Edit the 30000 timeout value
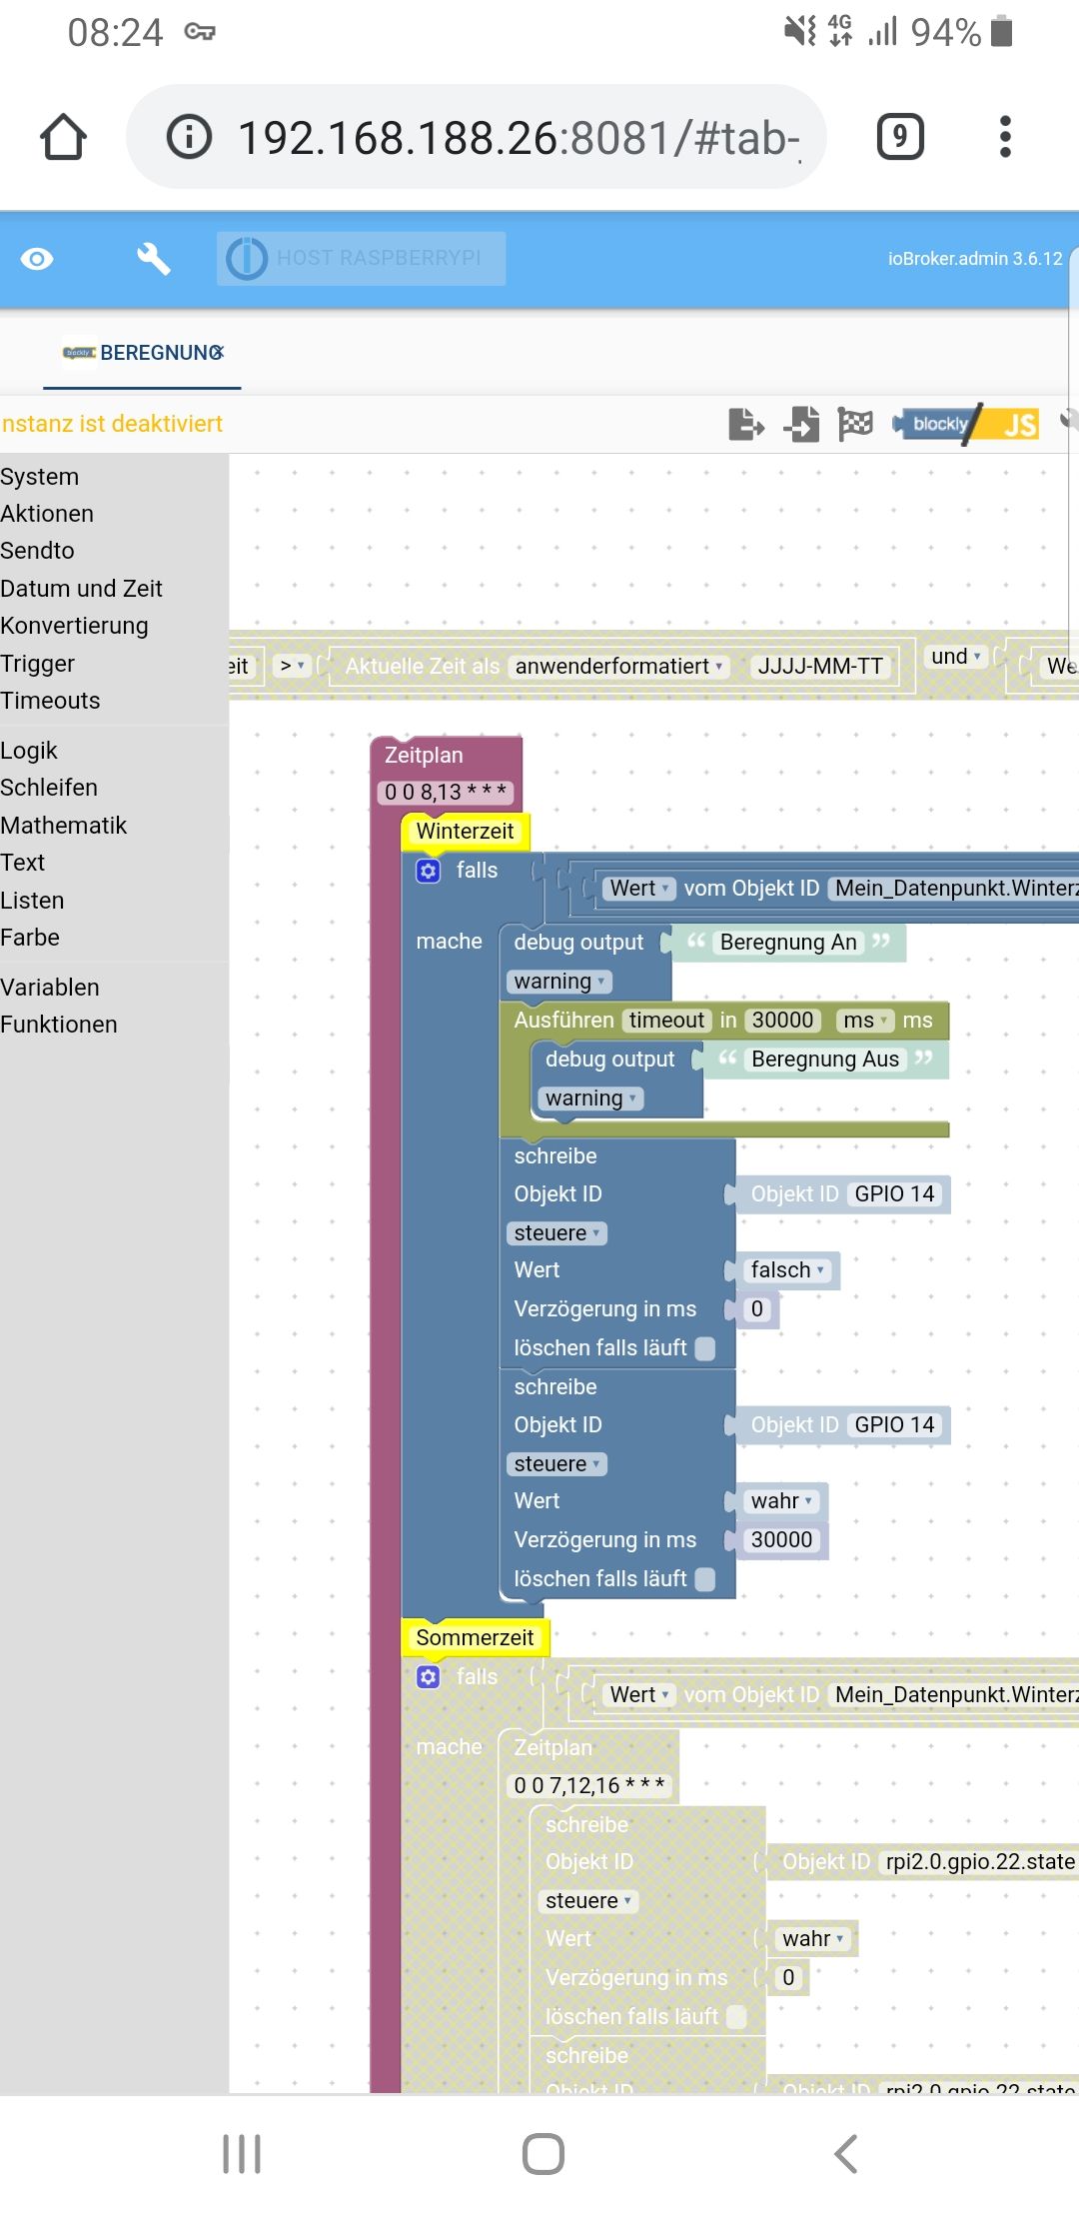The width and height of the screenshot is (1079, 2219). 783,1021
